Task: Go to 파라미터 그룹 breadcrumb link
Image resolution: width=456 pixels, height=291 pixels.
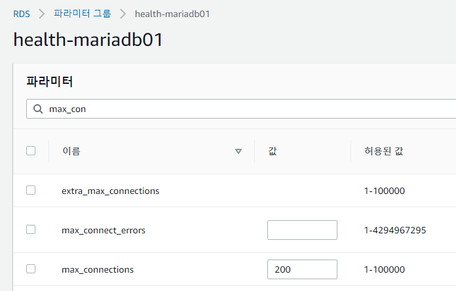Action: coord(83,13)
